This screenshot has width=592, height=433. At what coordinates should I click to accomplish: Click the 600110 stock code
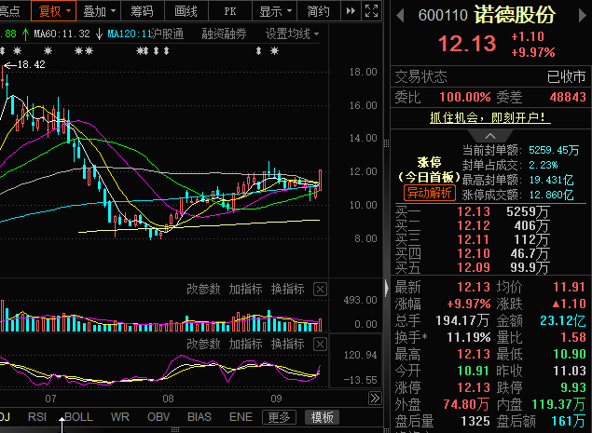coord(443,16)
